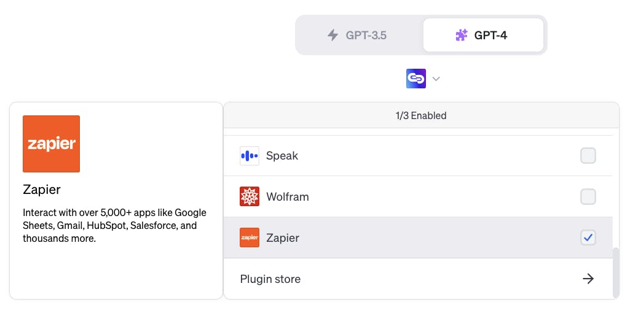Click the GPT-3.5 lightning bolt icon
The height and width of the screenshot is (313, 638).
tap(333, 35)
